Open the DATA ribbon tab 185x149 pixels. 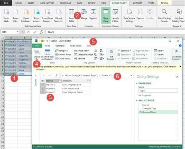point(79,3)
